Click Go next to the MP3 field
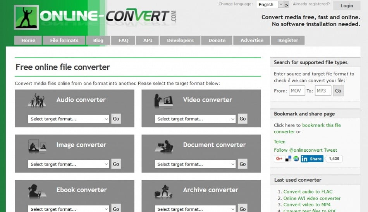This screenshot has width=368, height=212. point(338,91)
